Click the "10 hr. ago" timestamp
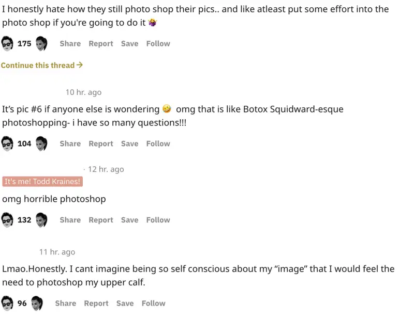Viewport: 414px width, 320px height. 83,92
